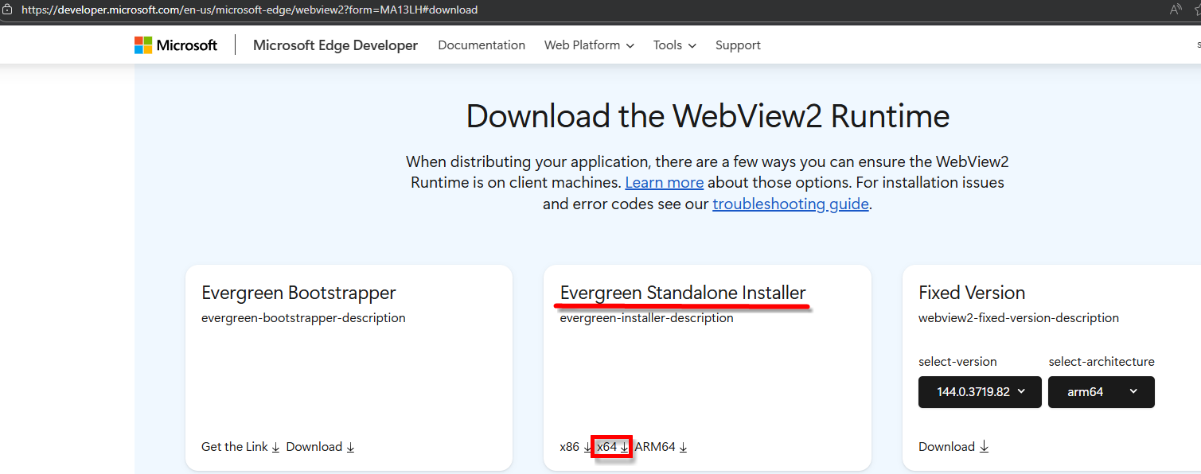Expand the Tools menu

coord(674,45)
